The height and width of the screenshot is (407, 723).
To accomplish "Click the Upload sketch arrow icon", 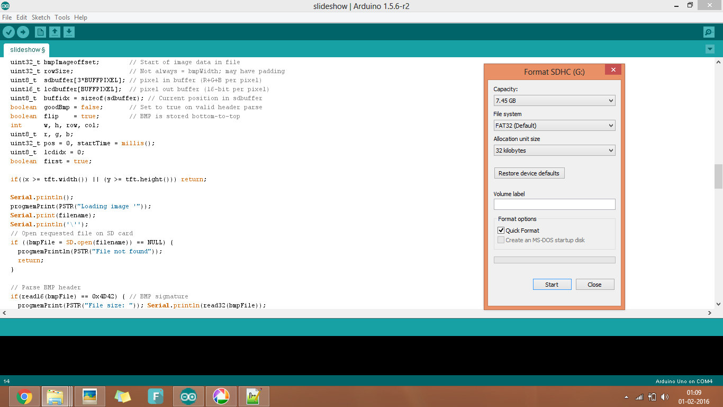I will click(x=23, y=32).
